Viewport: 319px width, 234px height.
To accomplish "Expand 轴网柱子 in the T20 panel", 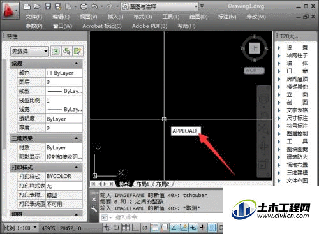I will pos(297,55).
